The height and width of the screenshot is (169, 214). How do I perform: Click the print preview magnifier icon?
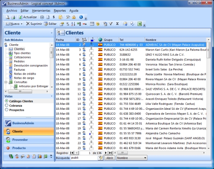point(8,17)
